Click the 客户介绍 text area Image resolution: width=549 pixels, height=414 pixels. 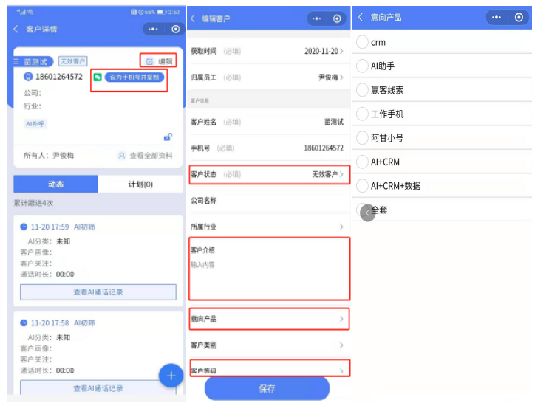click(269, 269)
